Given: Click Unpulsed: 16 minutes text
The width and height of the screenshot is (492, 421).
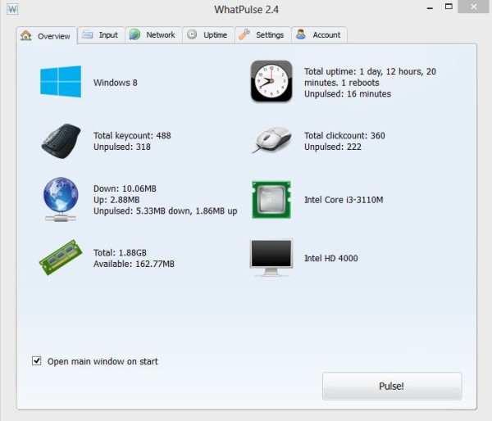Looking at the screenshot, I should click(348, 94).
